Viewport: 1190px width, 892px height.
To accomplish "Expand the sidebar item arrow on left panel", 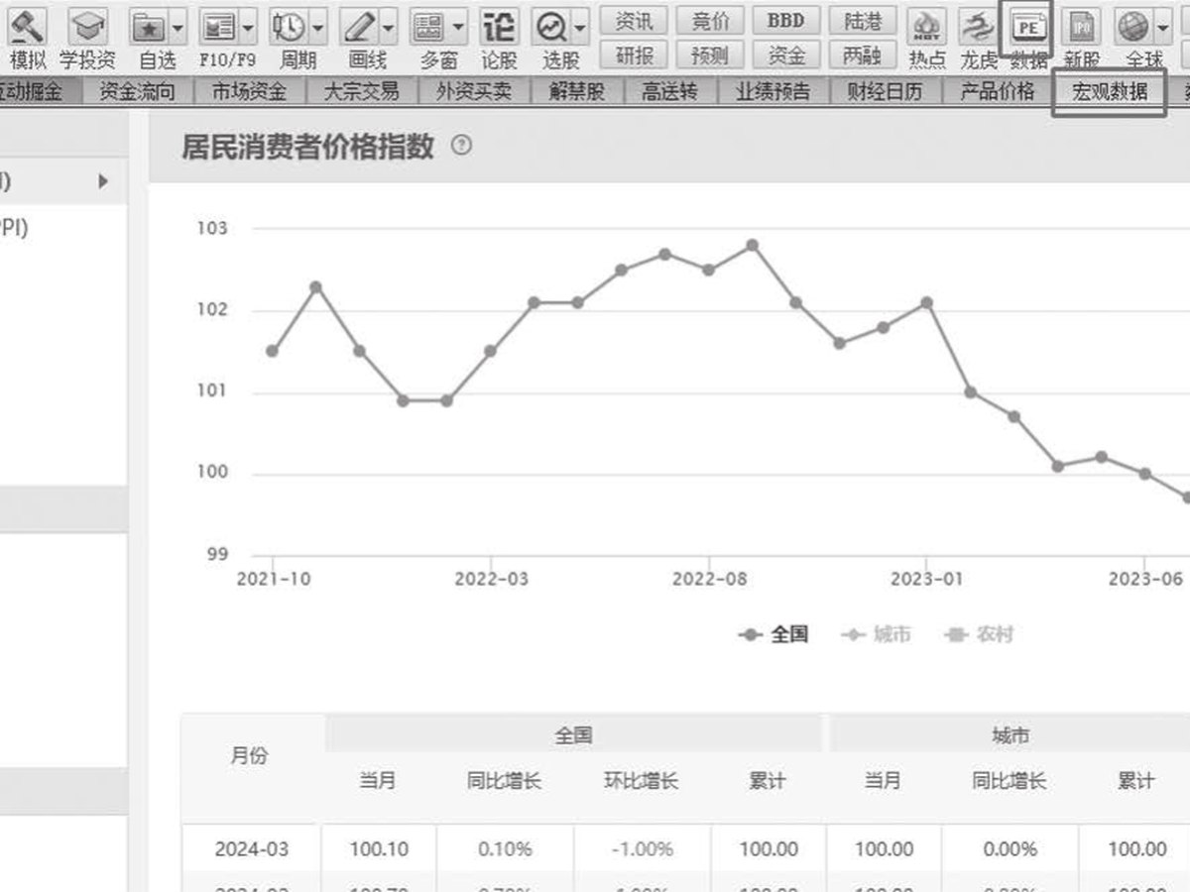I will pos(102,181).
